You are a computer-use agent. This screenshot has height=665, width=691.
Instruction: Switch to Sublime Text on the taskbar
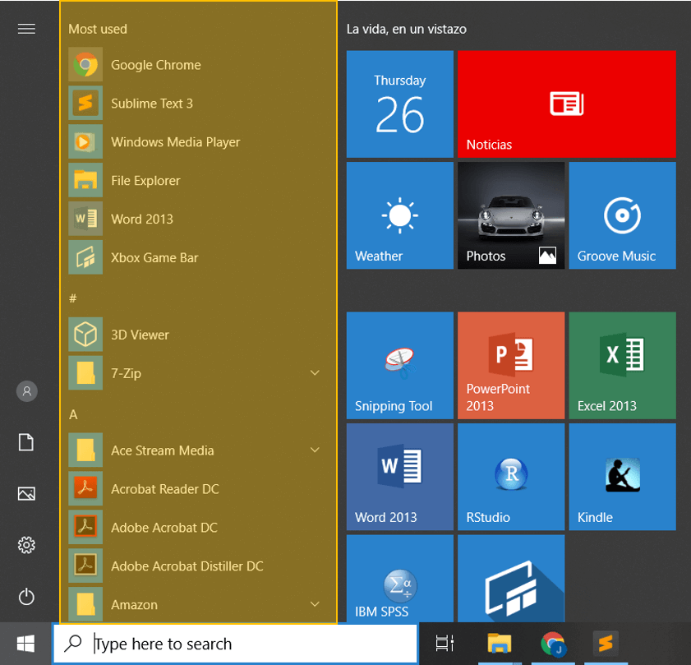tap(606, 644)
